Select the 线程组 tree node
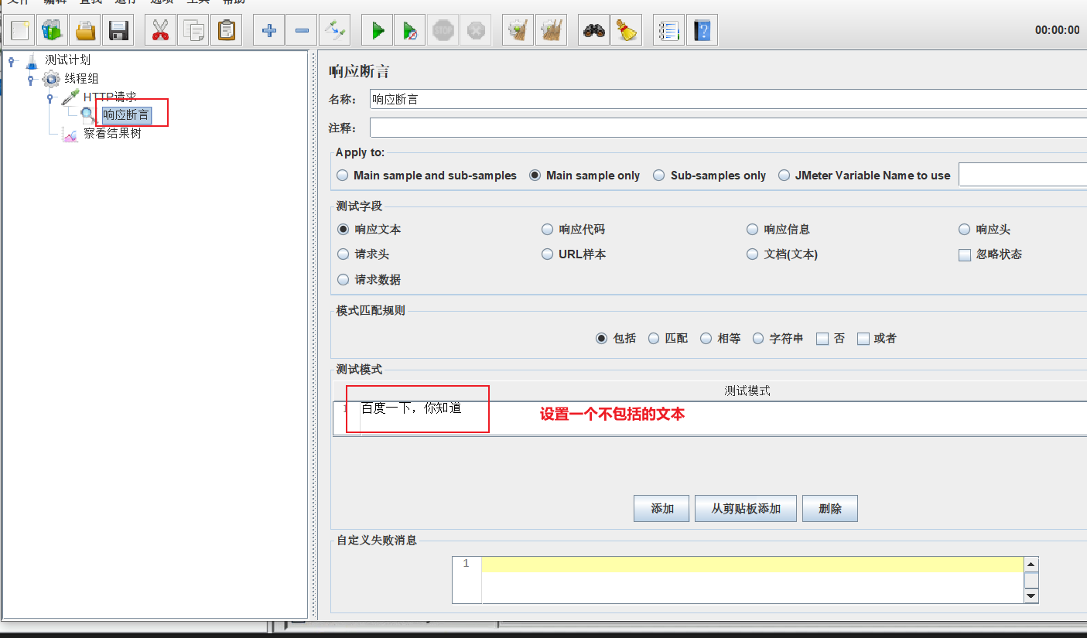 point(81,78)
